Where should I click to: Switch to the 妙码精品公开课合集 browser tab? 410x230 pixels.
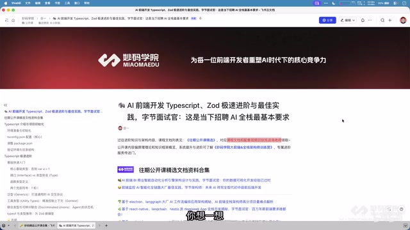tap(37, 226)
